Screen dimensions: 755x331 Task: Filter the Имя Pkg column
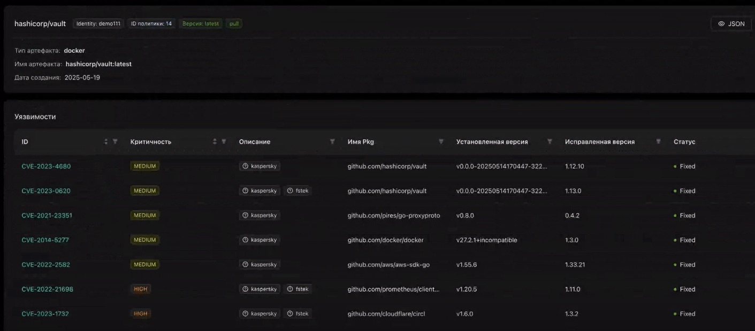(x=441, y=141)
